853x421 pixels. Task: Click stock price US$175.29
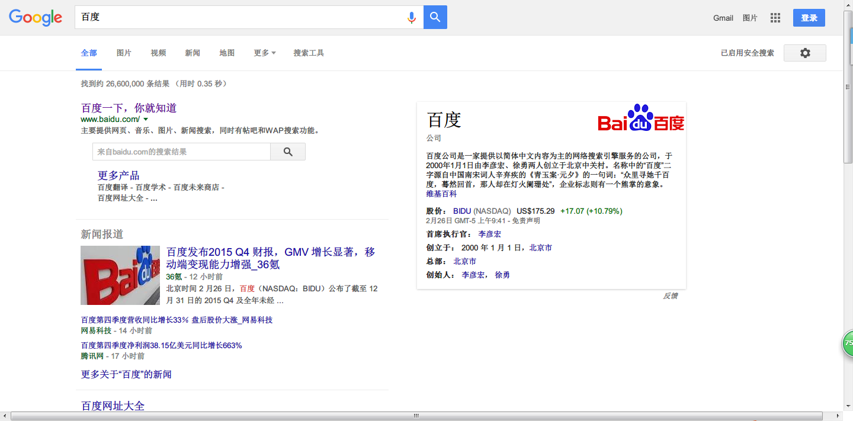[536, 211]
